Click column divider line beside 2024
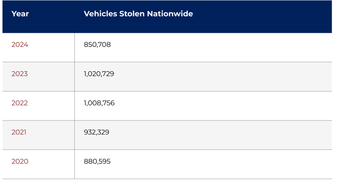The width and height of the screenshot is (337, 184). click(x=75, y=47)
